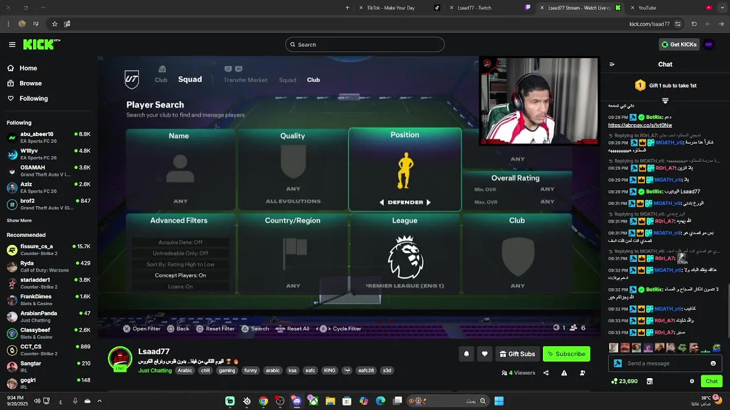Click the taskbar volume icon
The image size is (730, 410).
[x=37, y=401]
